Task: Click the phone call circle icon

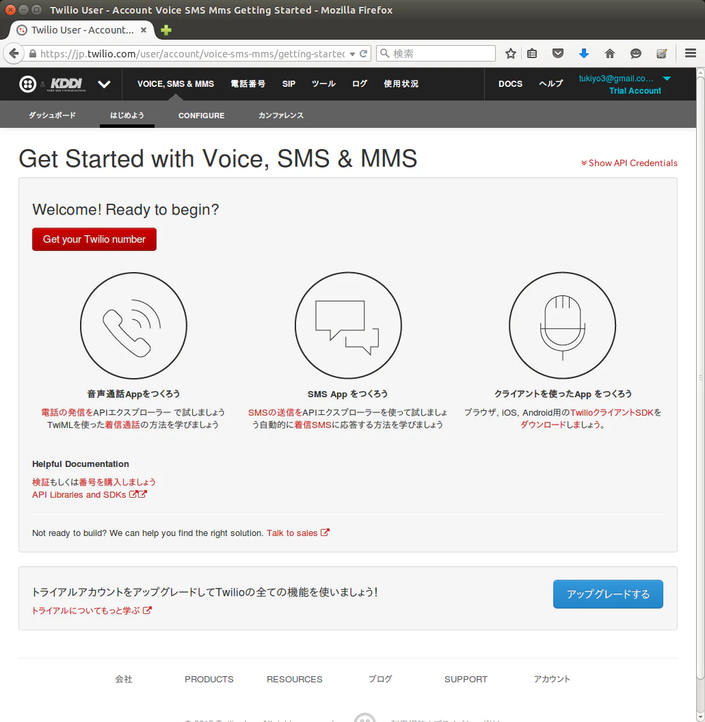Action: pos(133,325)
